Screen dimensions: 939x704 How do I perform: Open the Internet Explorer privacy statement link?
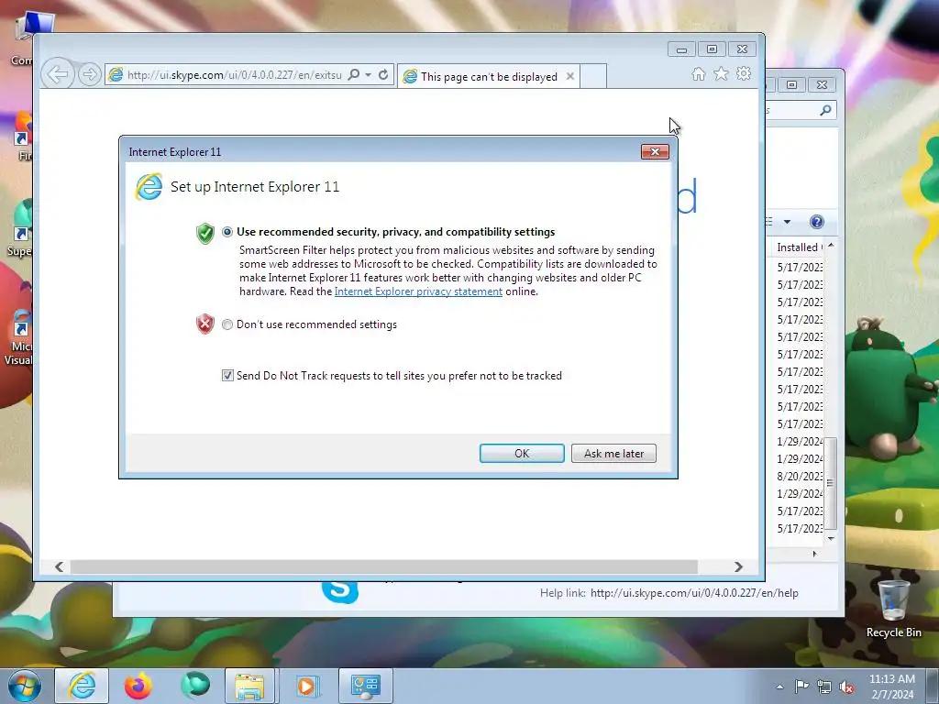[418, 291]
